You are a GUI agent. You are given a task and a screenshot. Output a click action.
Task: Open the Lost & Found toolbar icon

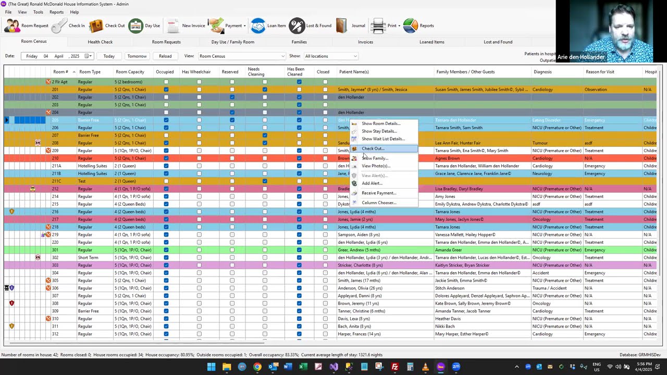(297, 26)
